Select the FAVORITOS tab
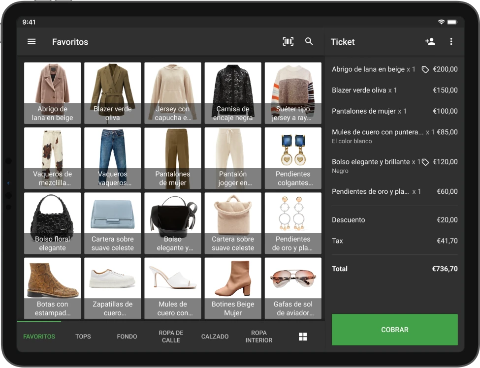 39,337
